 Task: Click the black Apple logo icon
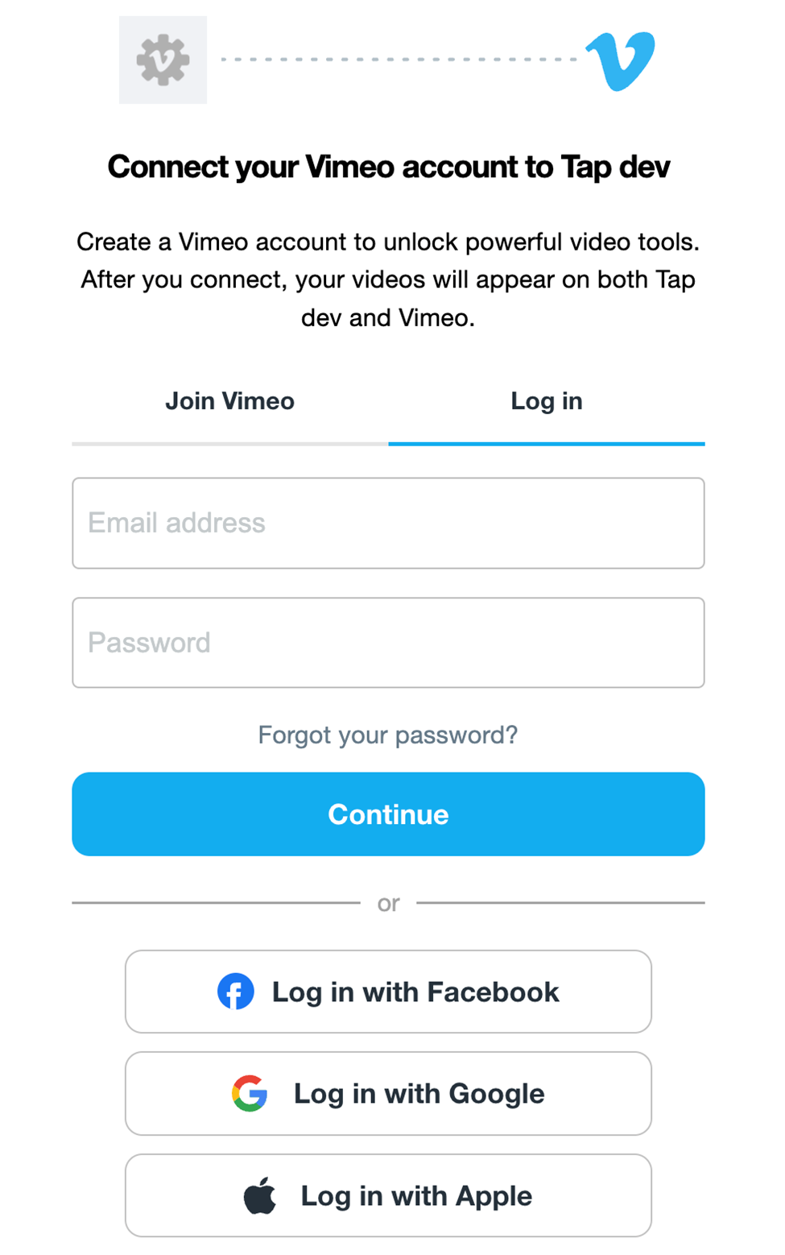click(259, 1195)
